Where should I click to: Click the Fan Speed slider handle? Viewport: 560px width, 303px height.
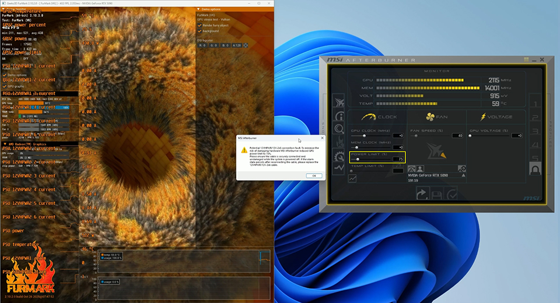point(416,136)
